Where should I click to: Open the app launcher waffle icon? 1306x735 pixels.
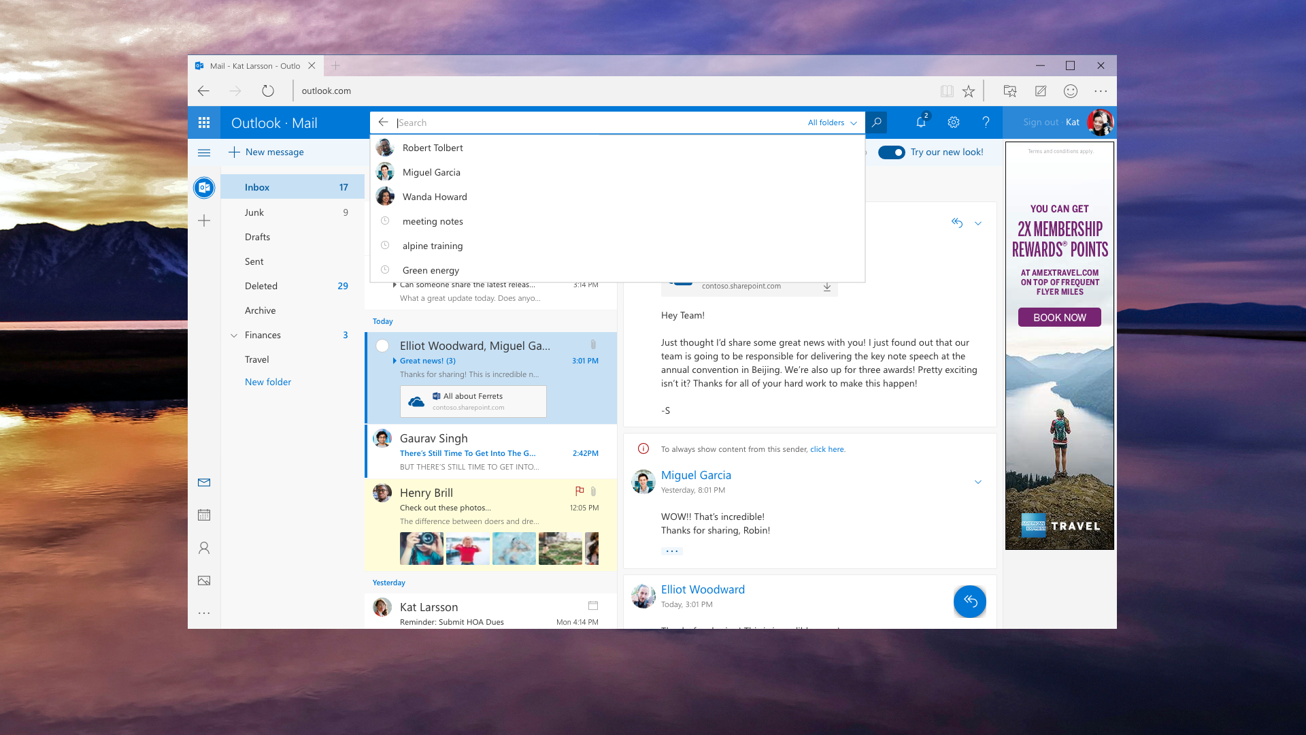(203, 122)
